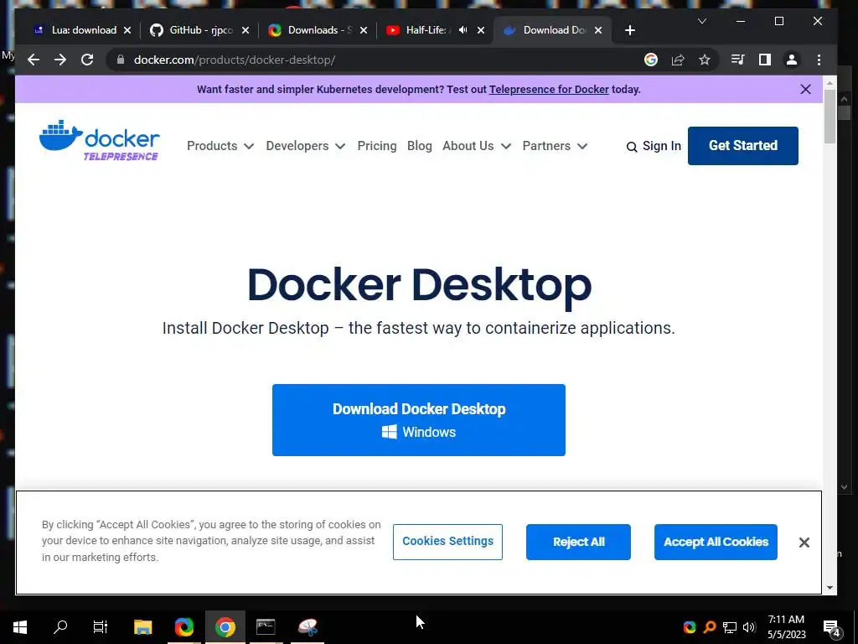Click the Docker Telepresence logo
The width and height of the screenshot is (858, 644).
tap(100, 140)
